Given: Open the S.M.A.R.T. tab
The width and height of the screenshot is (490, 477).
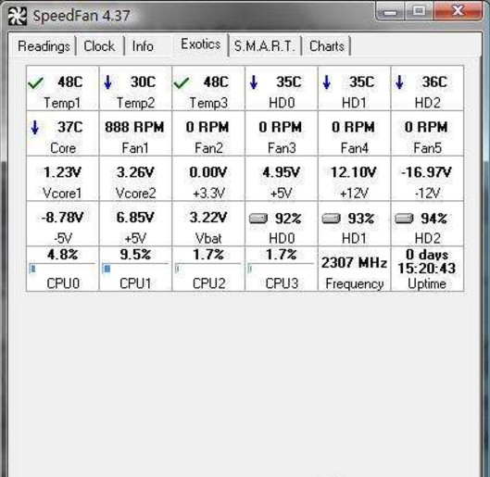Looking at the screenshot, I should (x=265, y=46).
